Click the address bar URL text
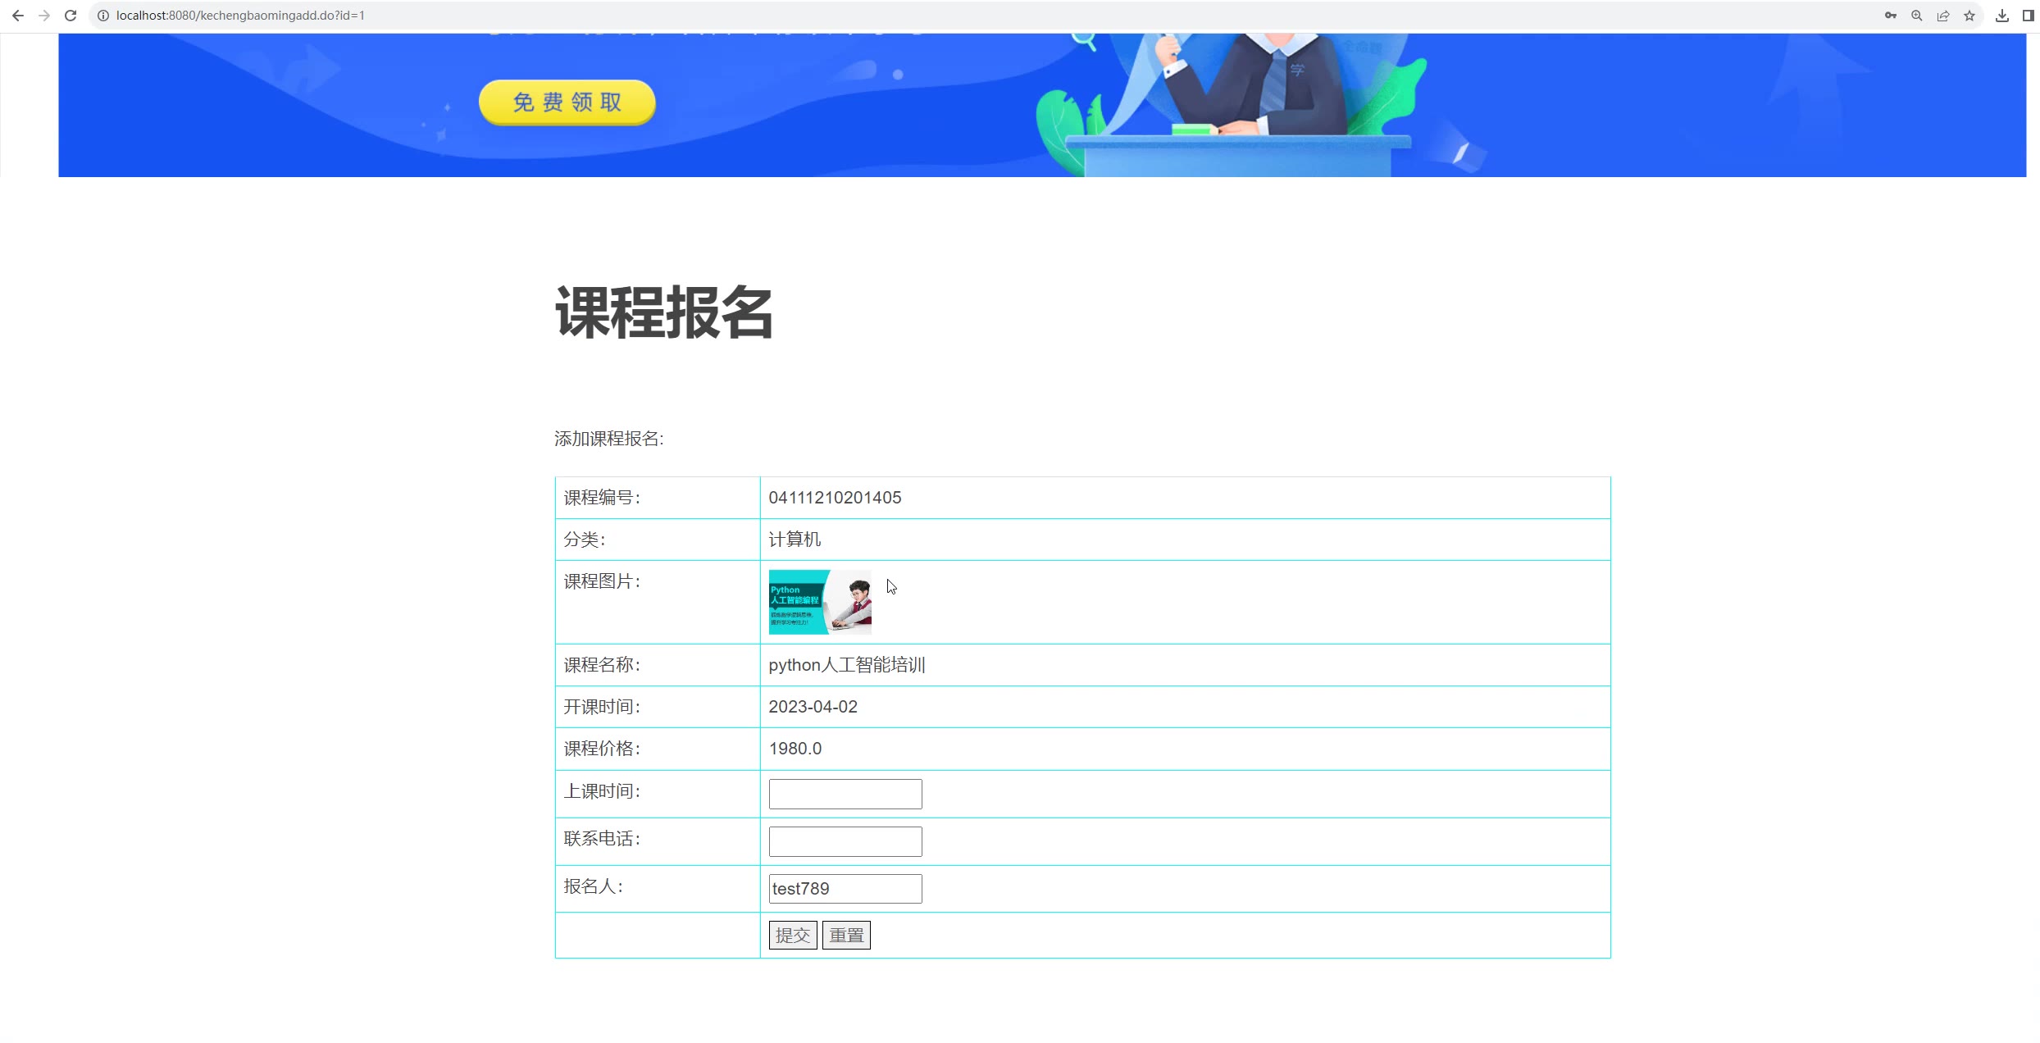The image size is (2040, 1043). click(240, 16)
